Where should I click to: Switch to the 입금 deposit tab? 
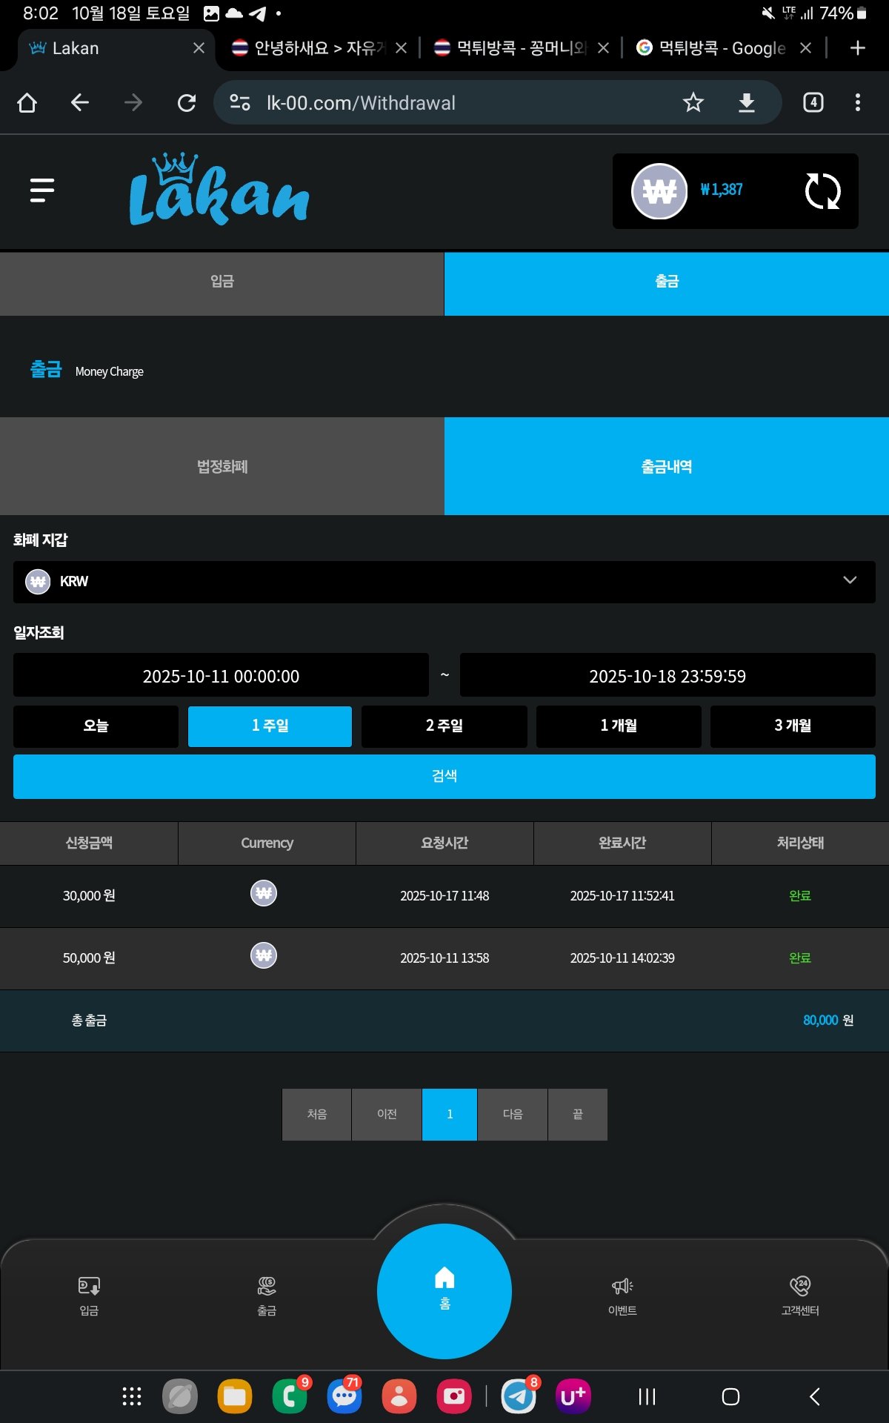pyautogui.click(x=222, y=282)
